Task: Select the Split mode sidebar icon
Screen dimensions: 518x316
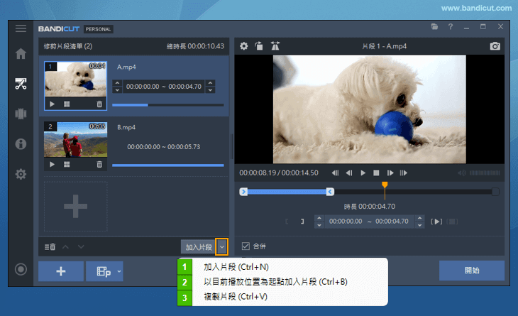Action: click(21, 114)
